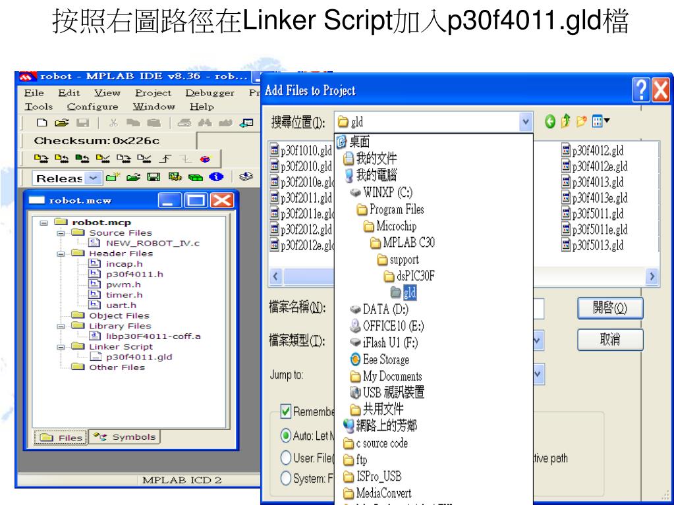Image resolution: width=674 pixels, height=505 pixels.
Task: Click the Build All stacked-layers icon
Action: [x=246, y=176]
